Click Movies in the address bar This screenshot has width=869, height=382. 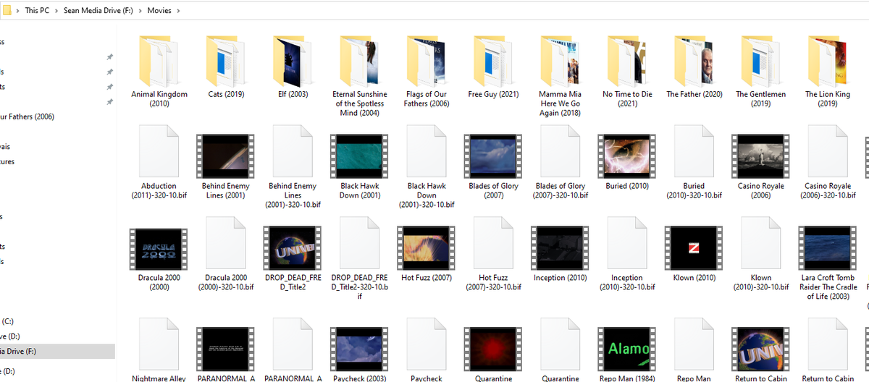(159, 11)
